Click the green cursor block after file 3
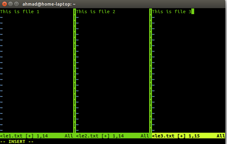This screenshot has width=227, height=144. pos(193,12)
